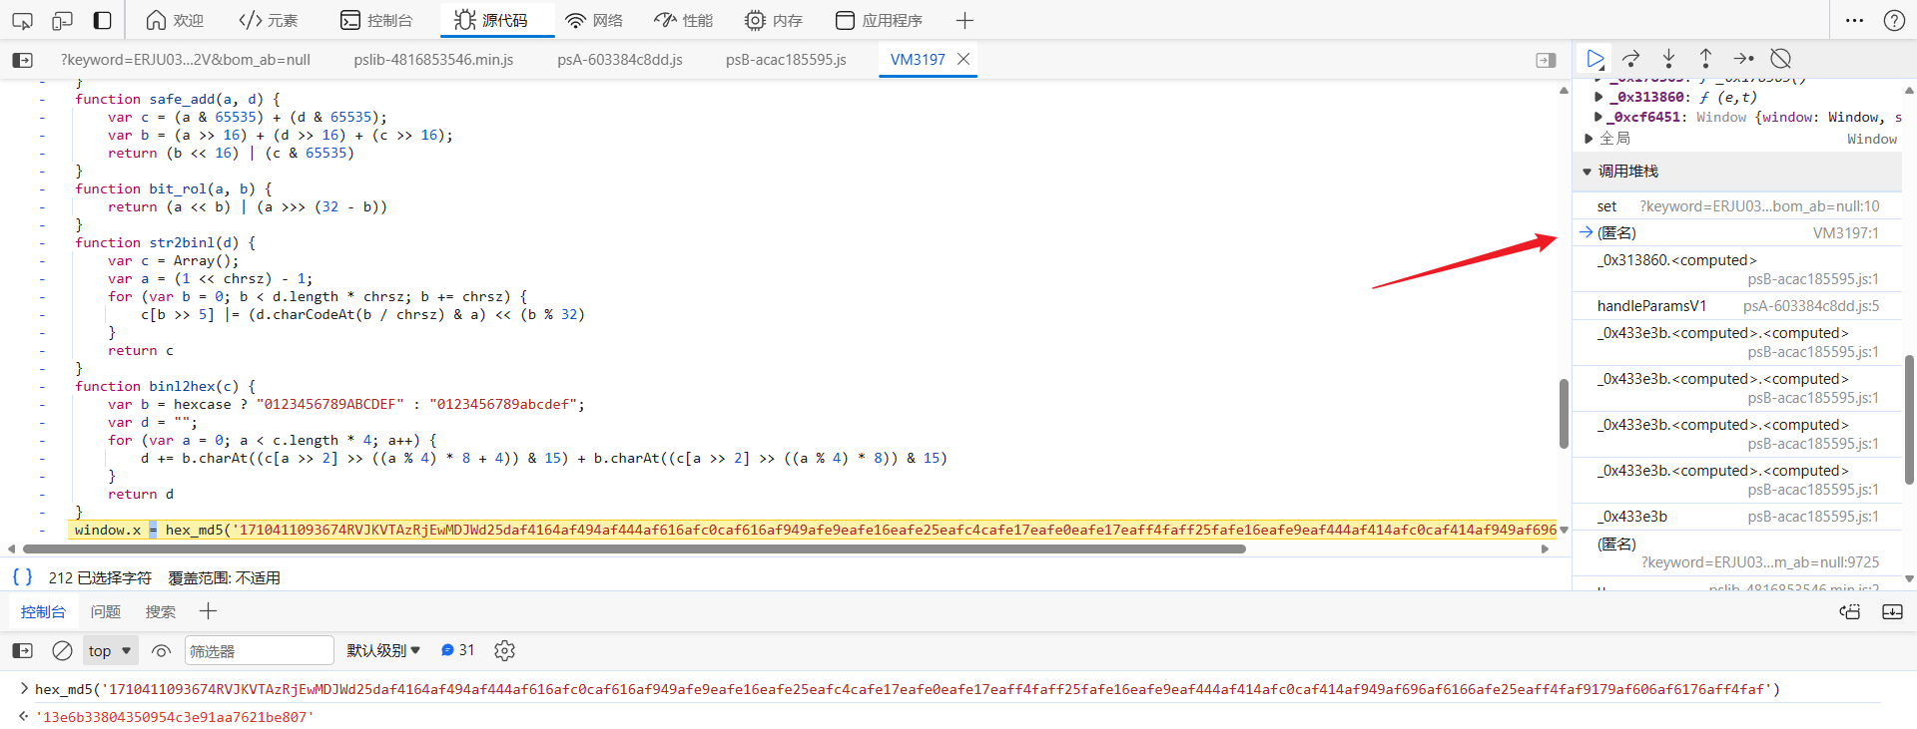
Task: Click the debugger sidebar vertical scrollbar
Action: coord(1909,419)
